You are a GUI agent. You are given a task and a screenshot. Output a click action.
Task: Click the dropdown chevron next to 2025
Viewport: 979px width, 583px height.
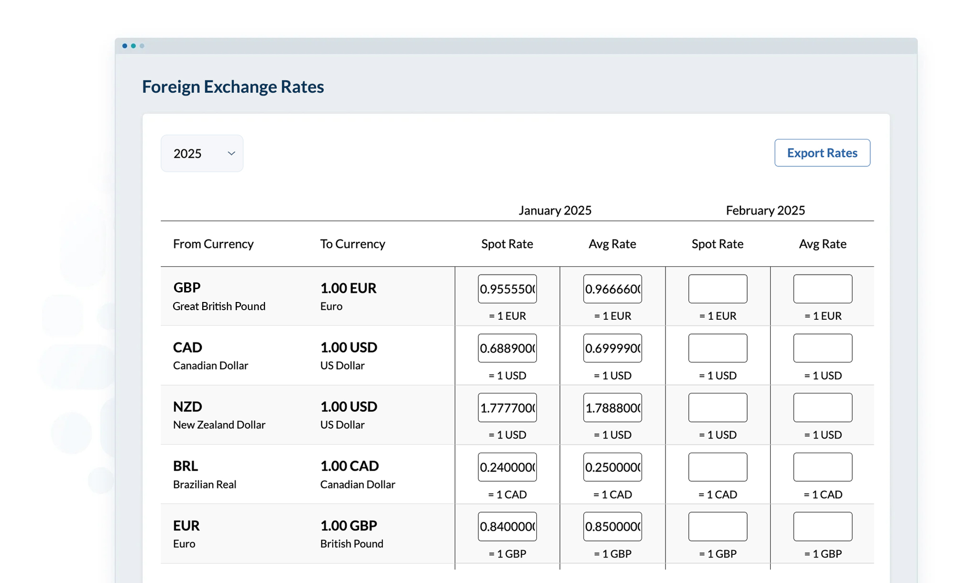231,153
